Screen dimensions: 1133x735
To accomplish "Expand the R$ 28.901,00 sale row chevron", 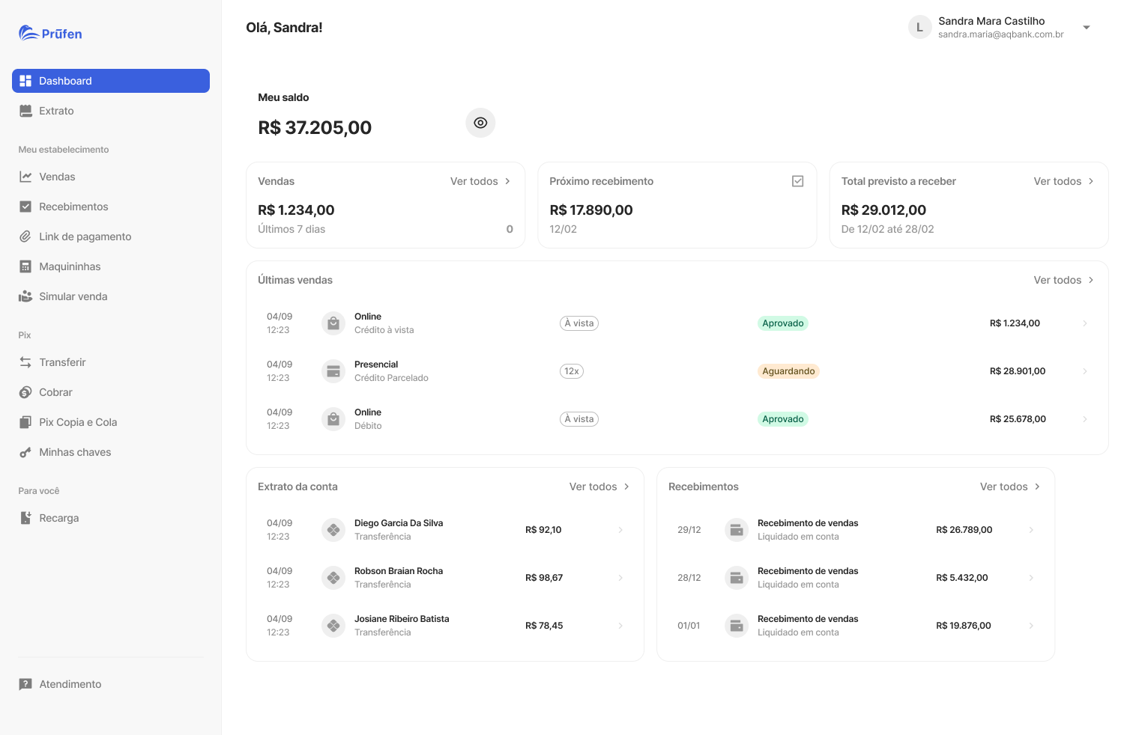I will pos(1085,371).
